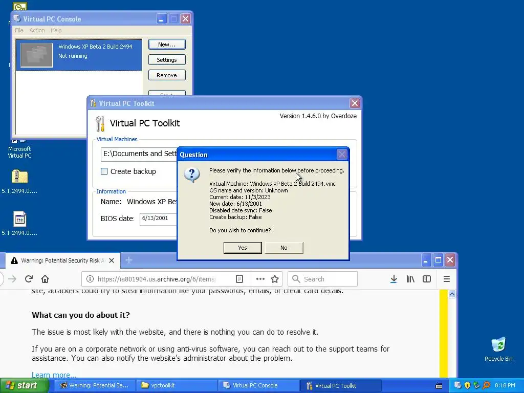Image resolution: width=524 pixels, height=393 pixels.
Task: Open Firefox library icon
Action: pyautogui.click(x=410, y=279)
